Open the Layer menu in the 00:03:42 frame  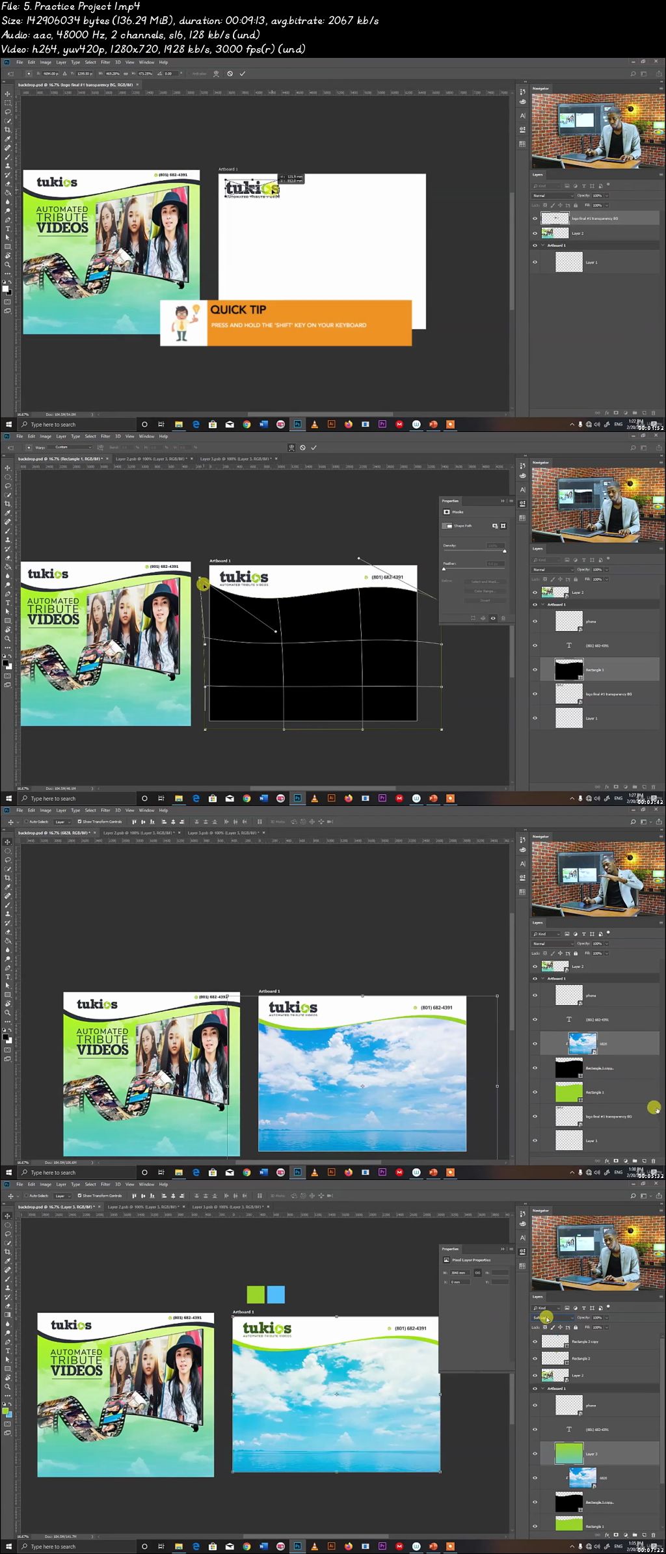pos(61,436)
